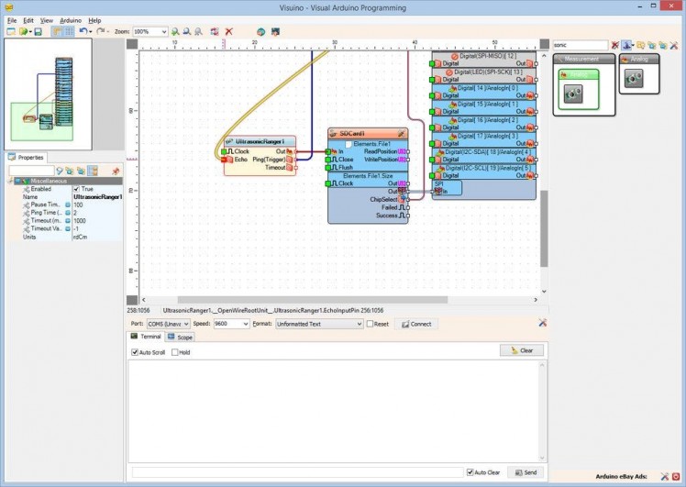Screen dimensions: 686x487
Task: Open the Arduino menu
Action: [x=71, y=19]
